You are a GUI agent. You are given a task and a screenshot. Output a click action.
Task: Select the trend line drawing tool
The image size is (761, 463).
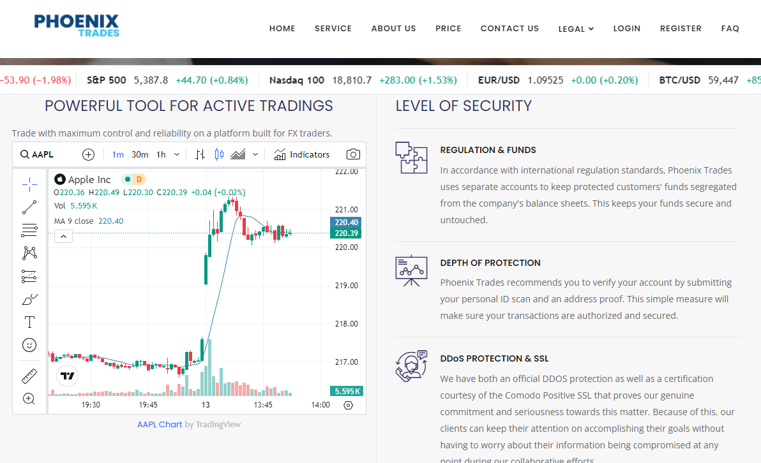pos(29,207)
